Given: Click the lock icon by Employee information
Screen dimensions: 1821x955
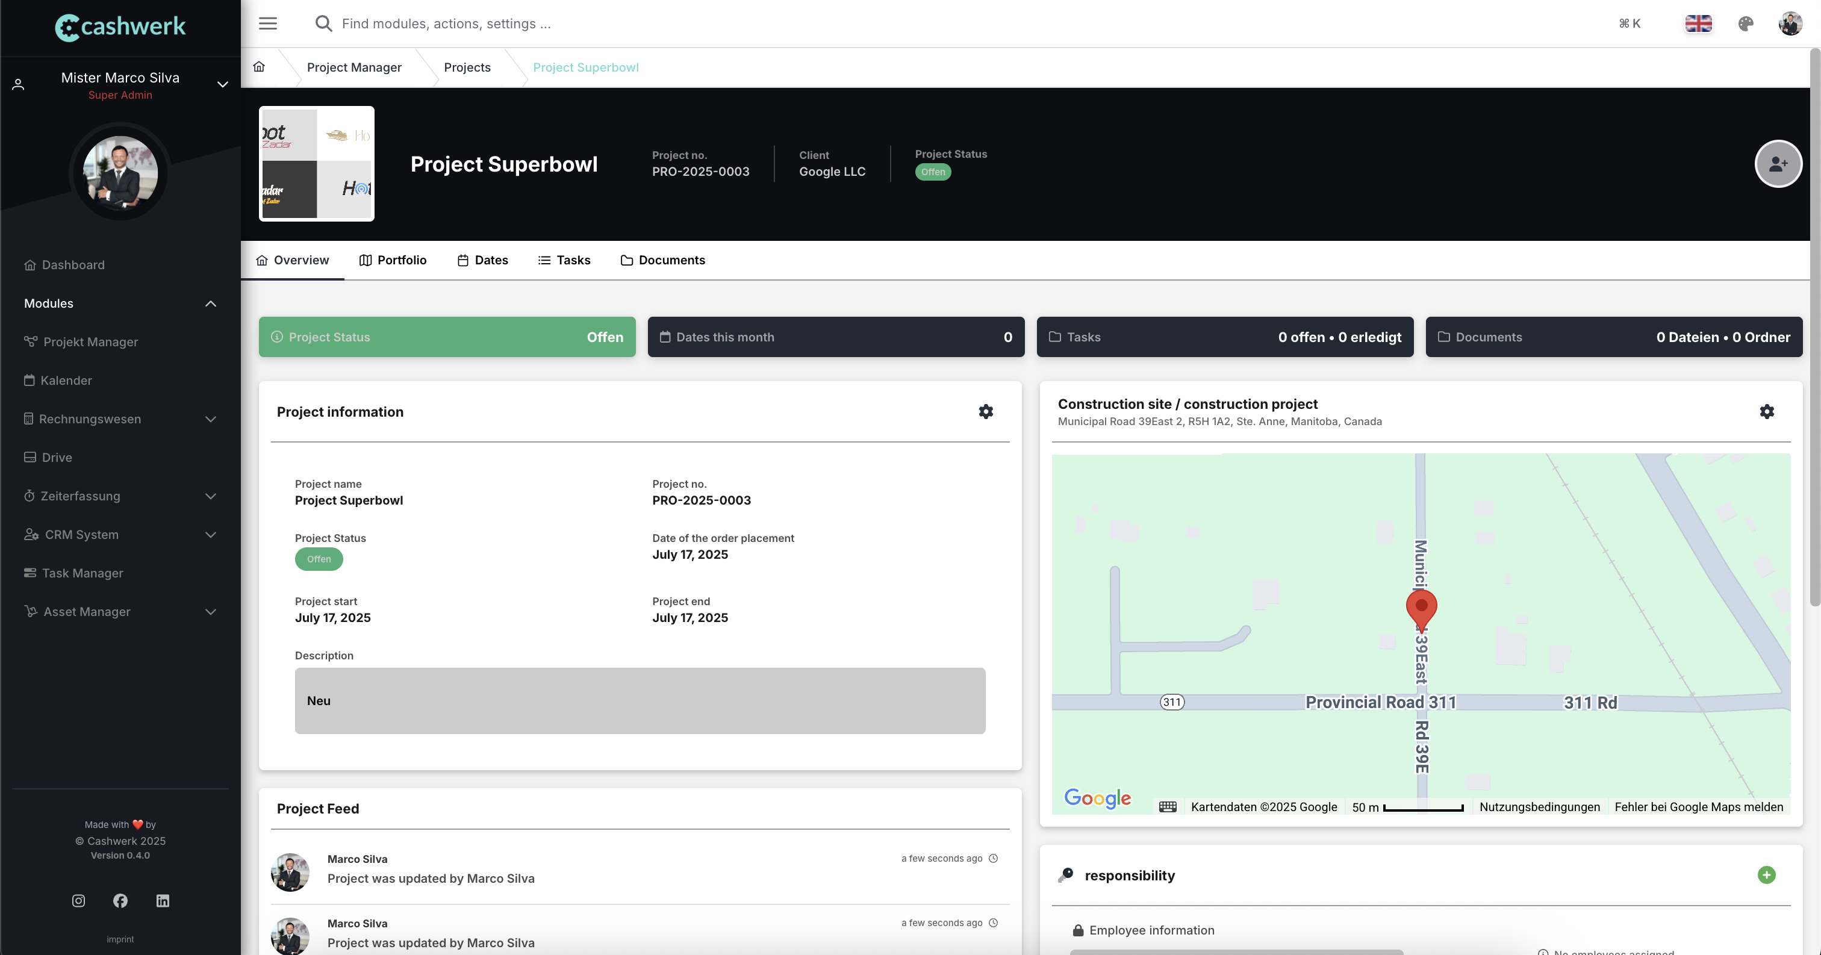Looking at the screenshot, I should click(x=1078, y=930).
